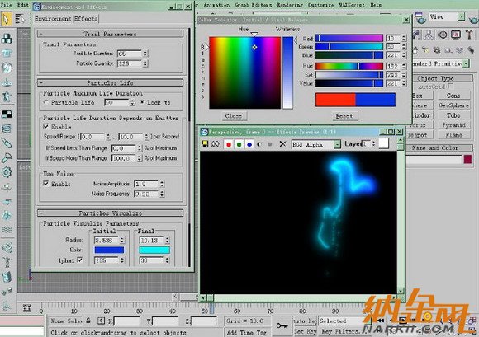The width and height of the screenshot is (479, 337).
Task: Open the MAXScript menu
Action: point(352,5)
